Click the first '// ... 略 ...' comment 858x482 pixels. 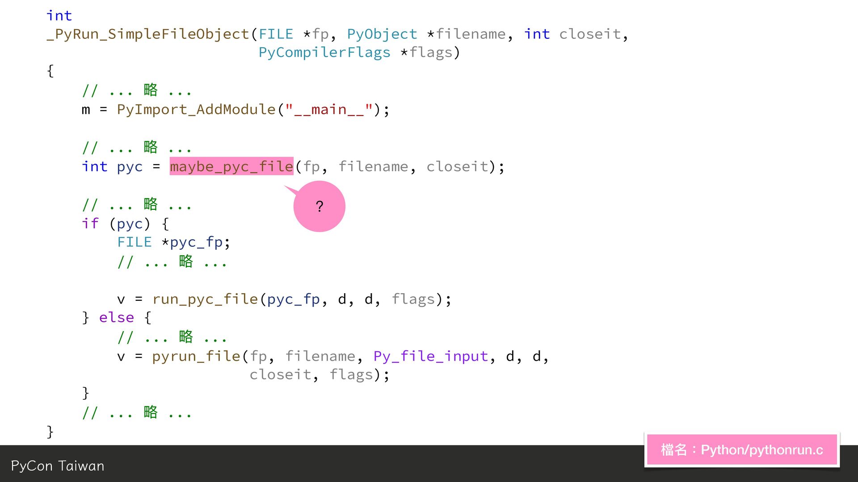click(137, 91)
